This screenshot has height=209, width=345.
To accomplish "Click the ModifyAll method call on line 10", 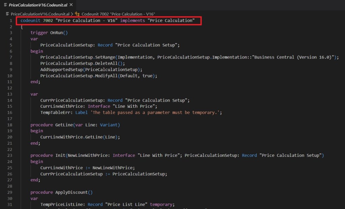I will coord(117,76).
